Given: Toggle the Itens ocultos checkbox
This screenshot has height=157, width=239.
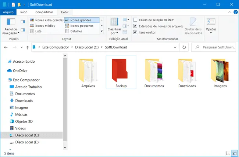Looking at the screenshot, I should [x=136, y=32].
